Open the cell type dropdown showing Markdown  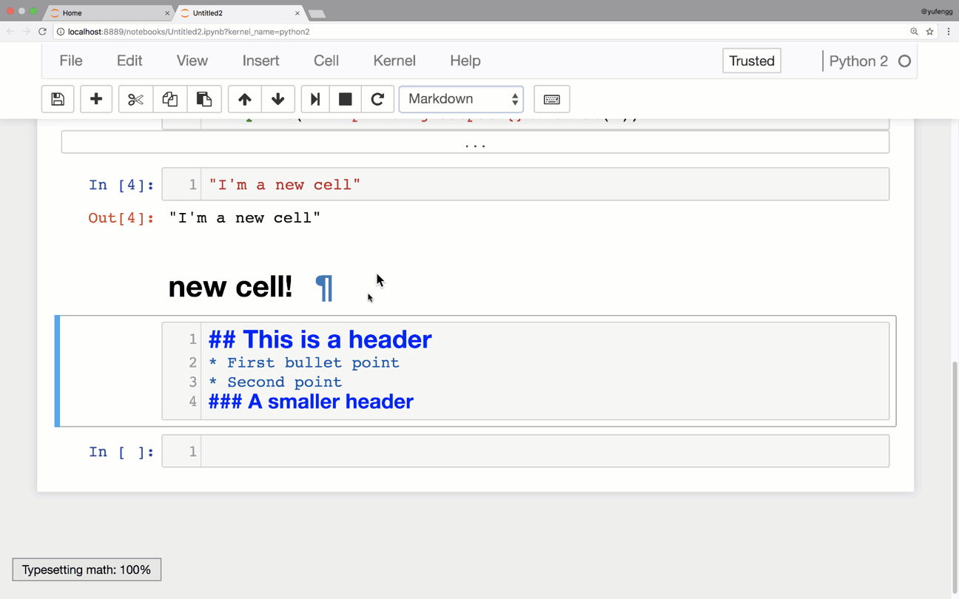pyautogui.click(x=461, y=98)
